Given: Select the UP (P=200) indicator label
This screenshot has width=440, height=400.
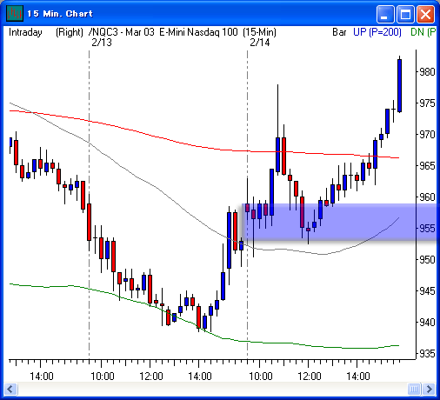Looking at the screenshot, I should [377, 32].
